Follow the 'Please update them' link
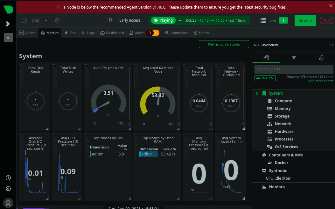 click(x=185, y=7)
